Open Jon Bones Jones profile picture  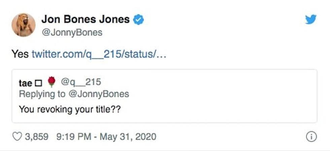tap(24, 25)
